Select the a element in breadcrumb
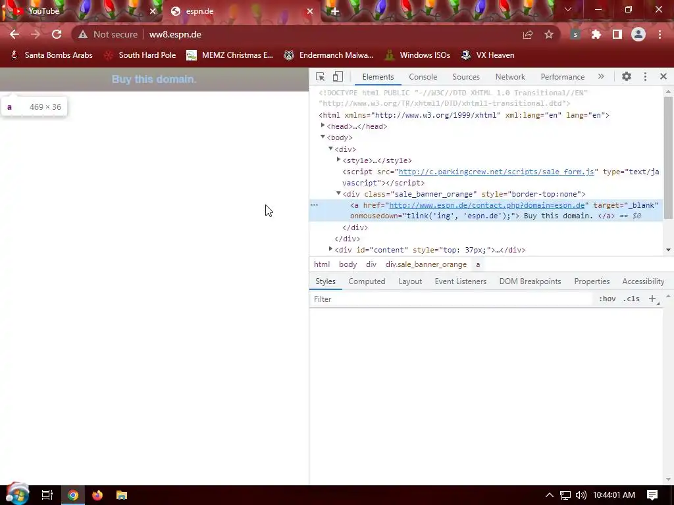Screen dimensions: 674x505 (x=478, y=264)
